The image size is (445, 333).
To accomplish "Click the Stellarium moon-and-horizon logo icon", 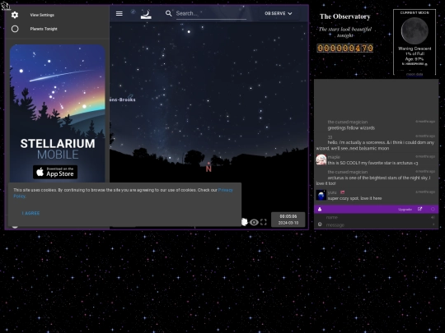I will (146, 14).
